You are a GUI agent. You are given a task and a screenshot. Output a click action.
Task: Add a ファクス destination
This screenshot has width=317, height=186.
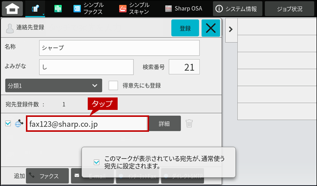[47, 176]
